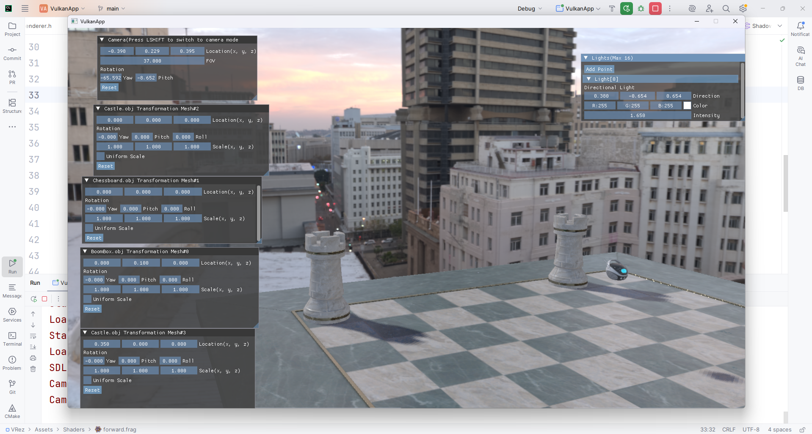
Task: Enable Uniform Scale for Castle.obj Mesh#2
Action: 101,156
